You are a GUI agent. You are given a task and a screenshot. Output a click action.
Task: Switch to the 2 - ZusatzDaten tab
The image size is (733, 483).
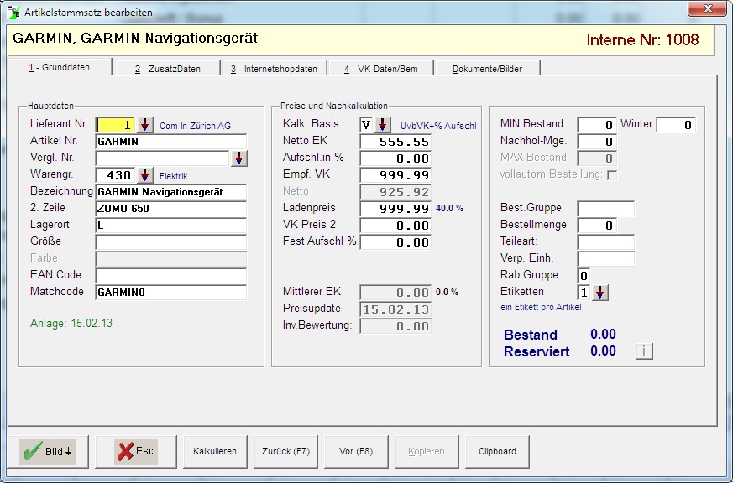coord(167,69)
